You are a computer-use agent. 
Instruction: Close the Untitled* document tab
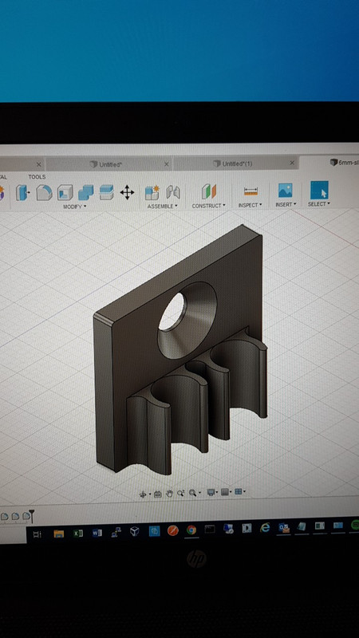click(x=166, y=164)
